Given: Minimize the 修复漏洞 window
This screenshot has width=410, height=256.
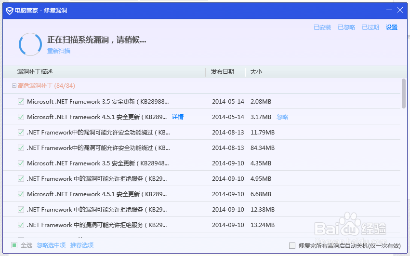Looking at the screenshot, I should point(389,10).
